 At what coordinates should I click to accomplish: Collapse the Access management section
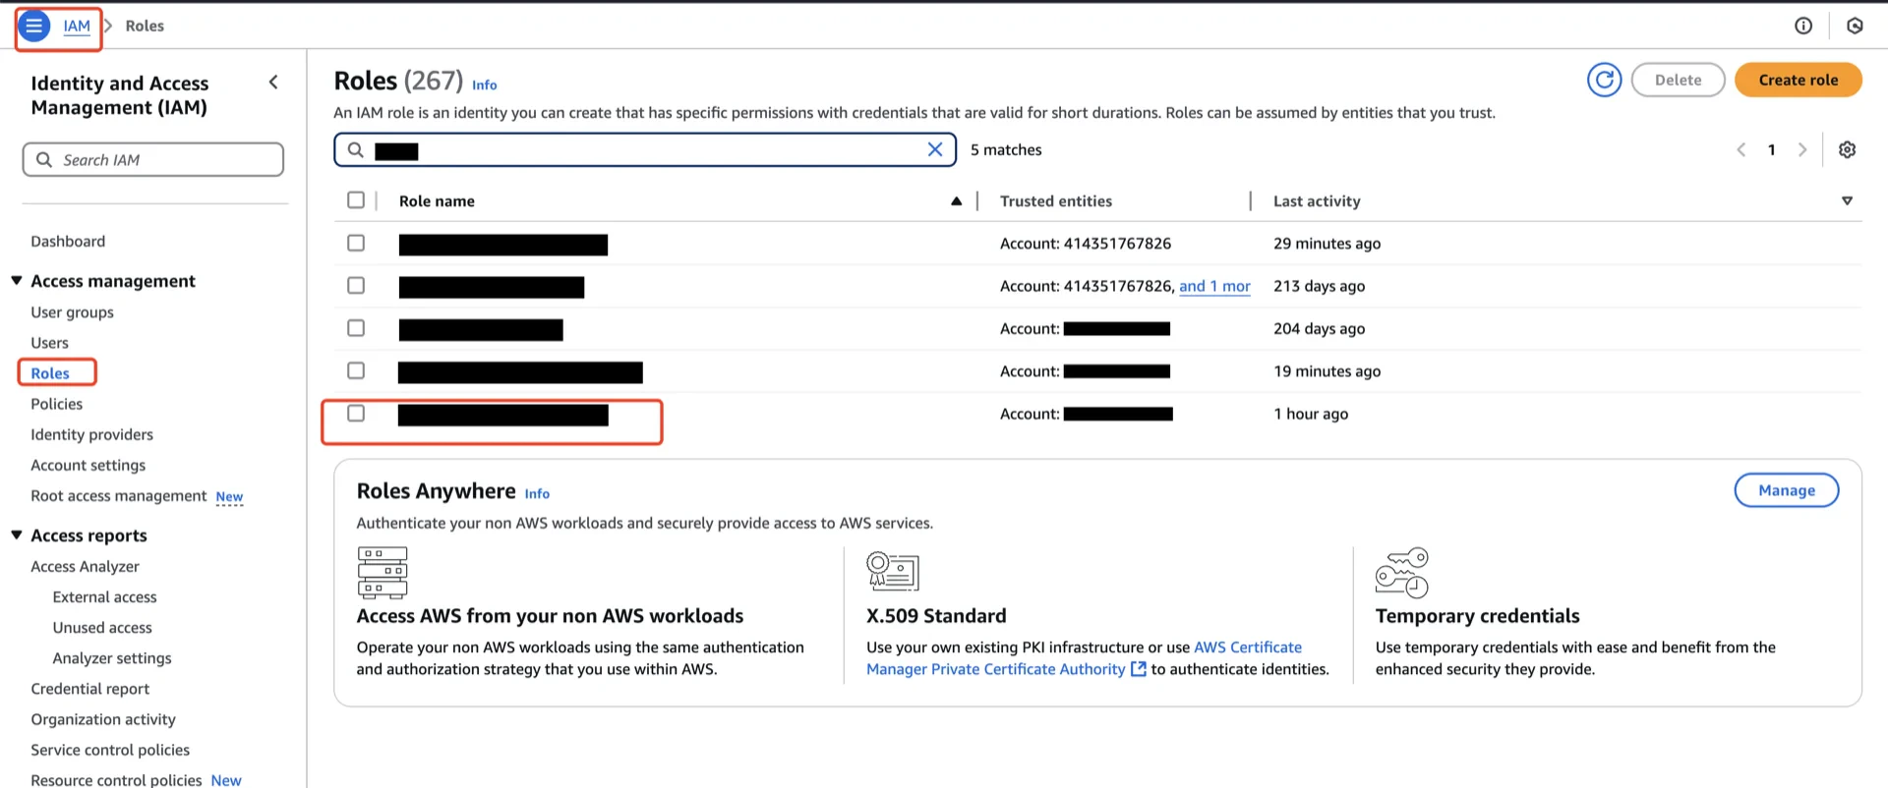coord(17,281)
